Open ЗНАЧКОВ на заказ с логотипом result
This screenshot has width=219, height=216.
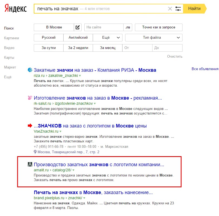click(90, 126)
